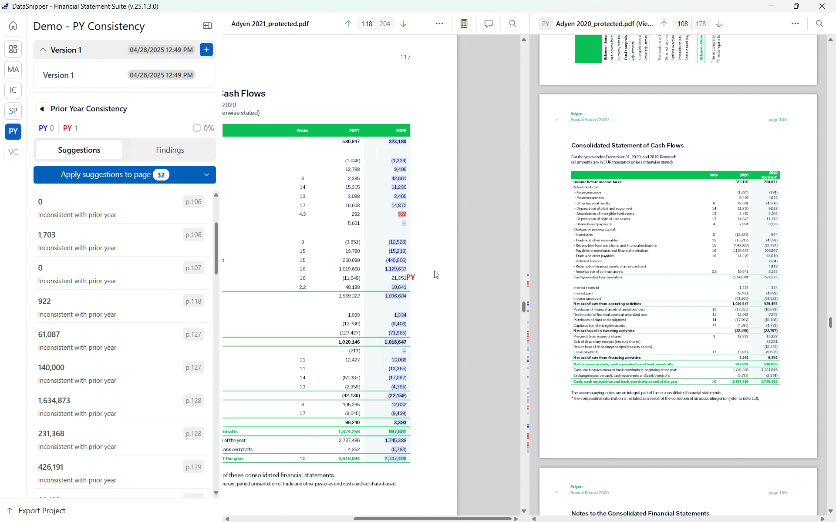Open suggestion 140,000 on p.127

click(x=121, y=373)
